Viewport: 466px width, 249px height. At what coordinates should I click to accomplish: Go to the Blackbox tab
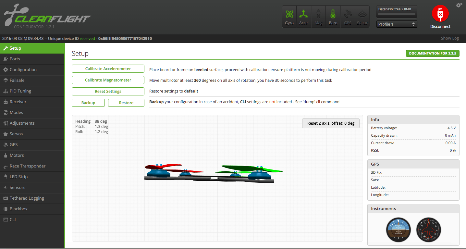18,209
